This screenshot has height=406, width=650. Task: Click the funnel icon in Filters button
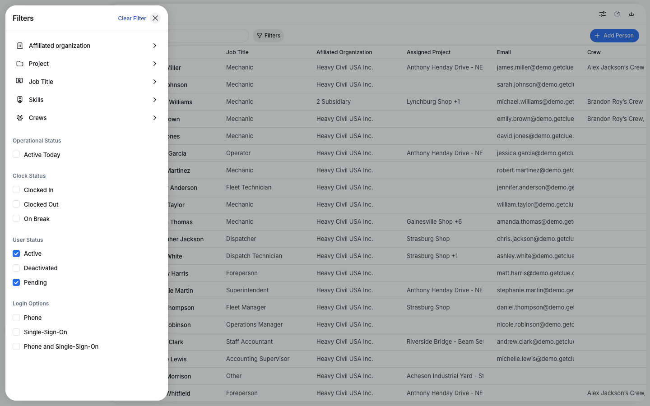[x=260, y=36]
